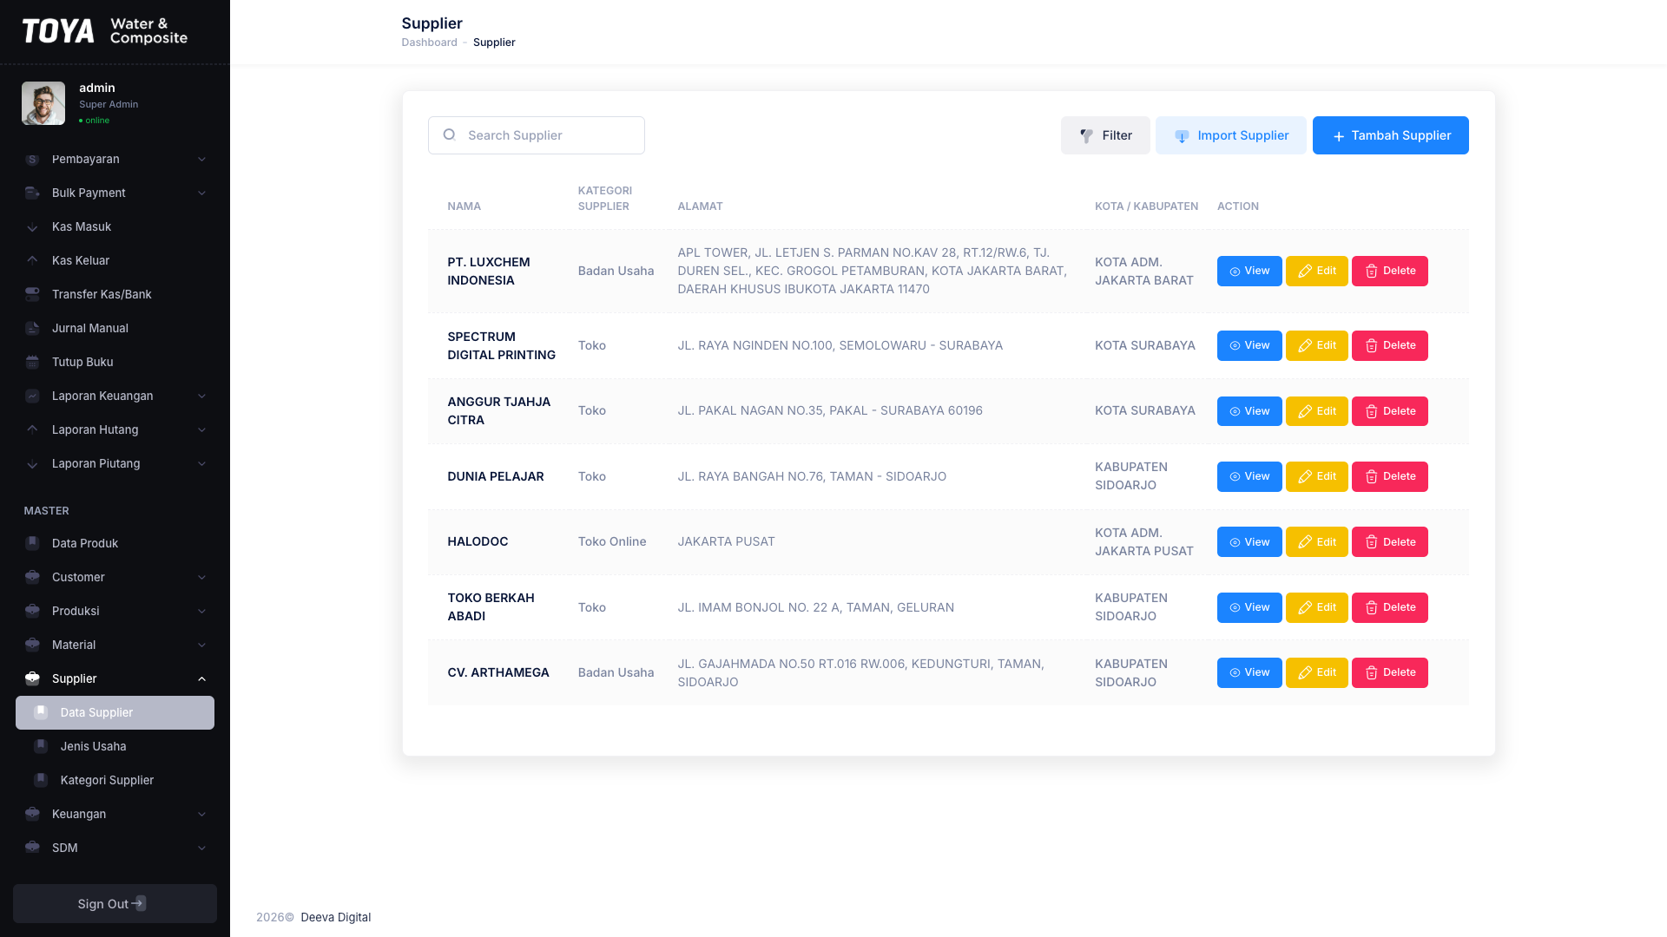Click the Kategori Supplier bookmark icon
The image size is (1667, 937).
(x=41, y=780)
